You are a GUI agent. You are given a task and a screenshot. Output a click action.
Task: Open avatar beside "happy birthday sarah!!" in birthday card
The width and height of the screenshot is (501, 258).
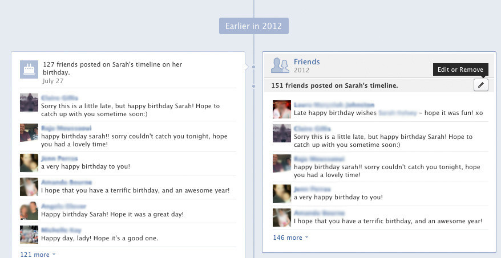pyautogui.click(x=29, y=133)
